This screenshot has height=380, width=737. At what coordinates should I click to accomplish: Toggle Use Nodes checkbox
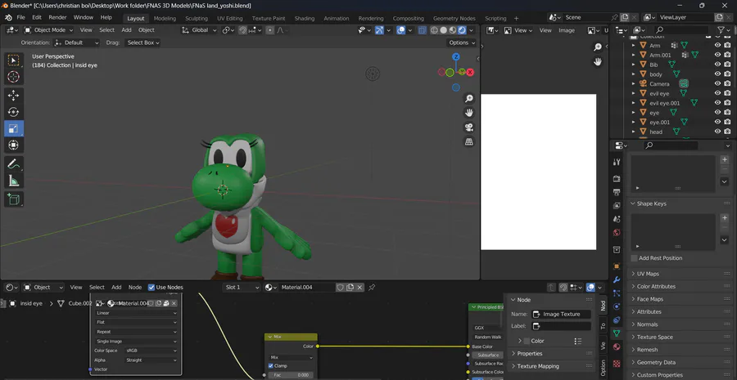click(151, 287)
